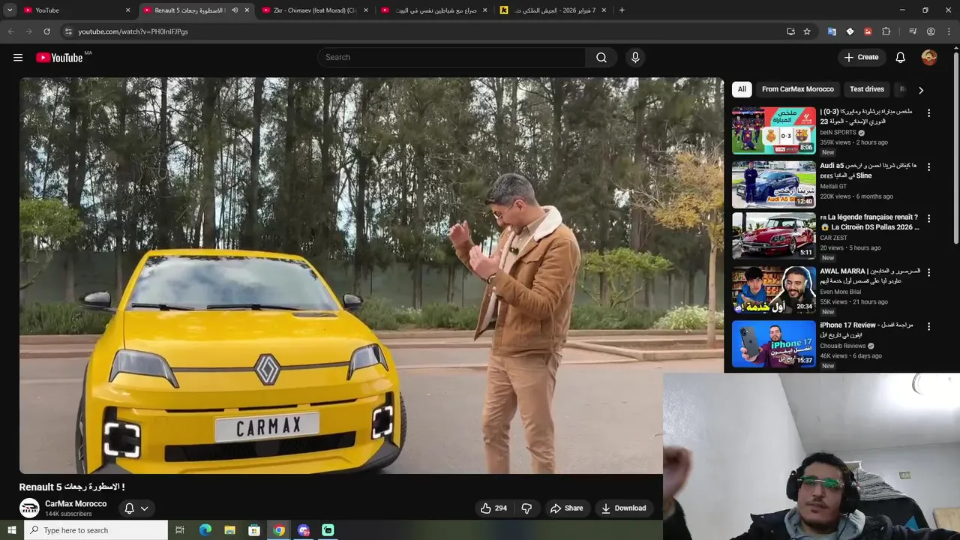Open the account avatar menu
The width and height of the screenshot is (960, 540).
(x=929, y=58)
